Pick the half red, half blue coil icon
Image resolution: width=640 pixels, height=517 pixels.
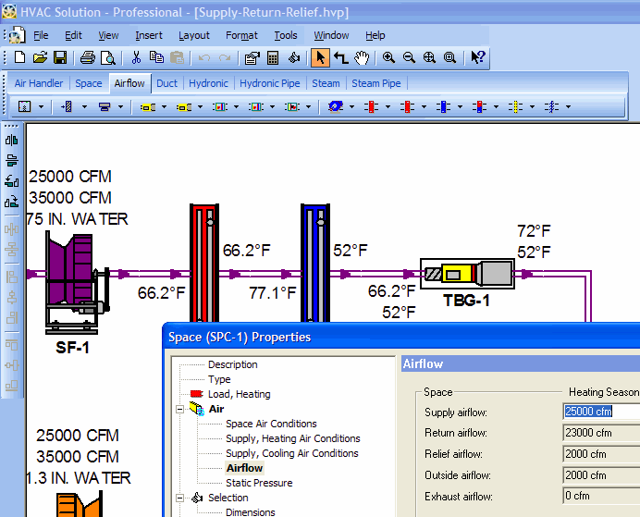(x=479, y=107)
